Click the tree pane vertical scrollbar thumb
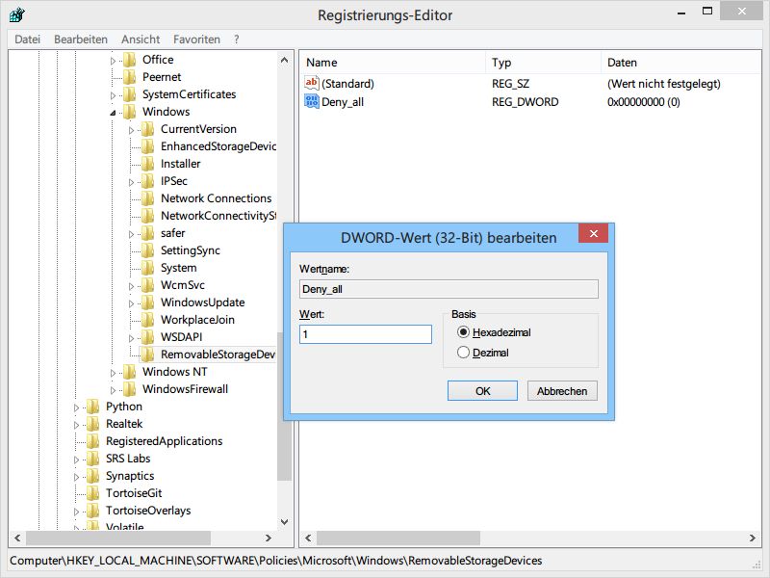This screenshot has width=770, height=578. click(x=284, y=407)
